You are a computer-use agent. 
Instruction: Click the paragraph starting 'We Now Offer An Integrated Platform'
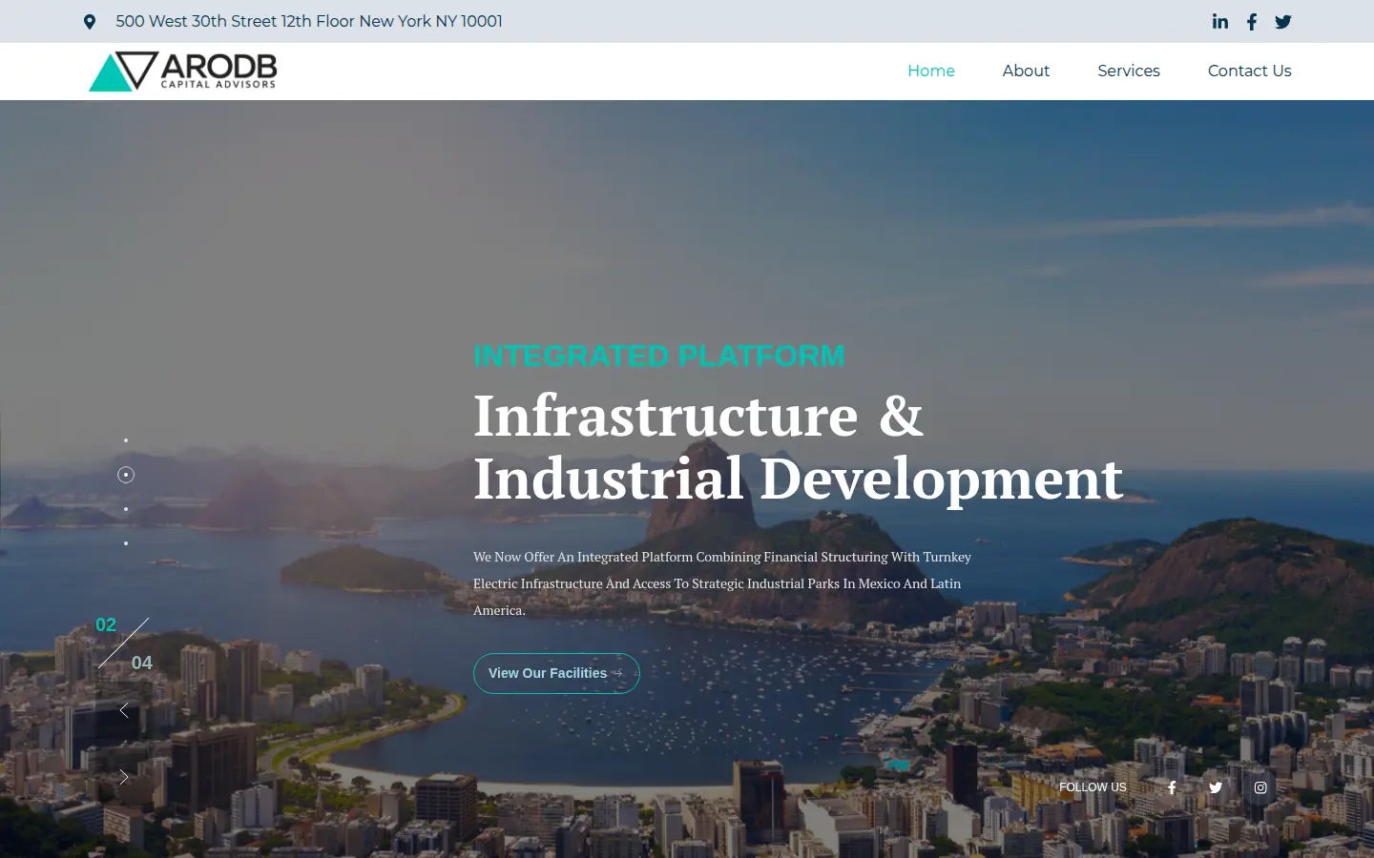click(722, 583)
